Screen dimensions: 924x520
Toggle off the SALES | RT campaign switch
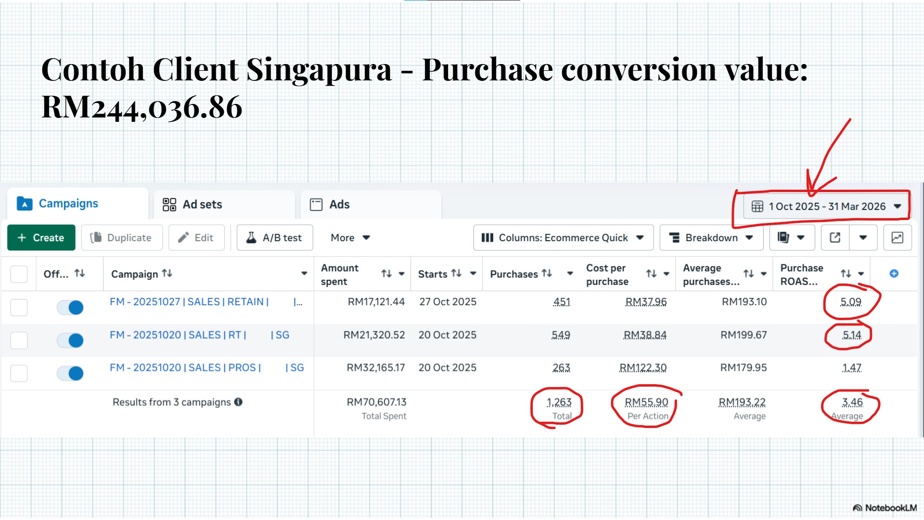(70, 340)
